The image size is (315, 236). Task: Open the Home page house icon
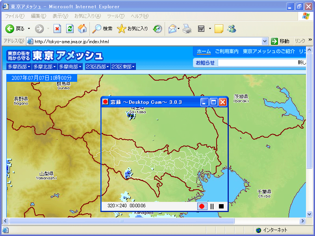82,29
